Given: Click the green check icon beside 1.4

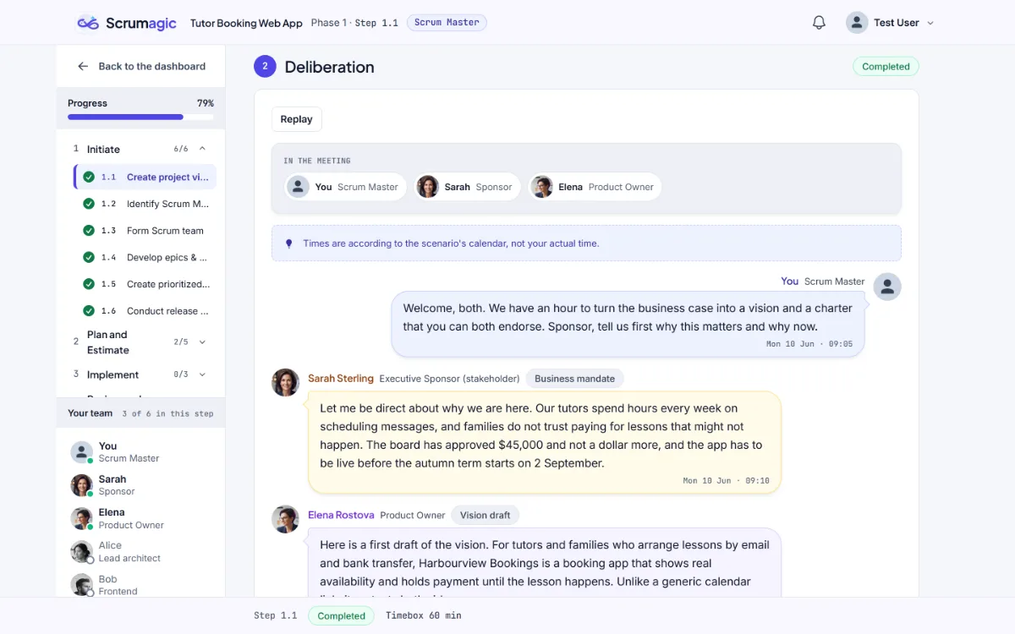Looking at the screenshot, I should (89, 257).
